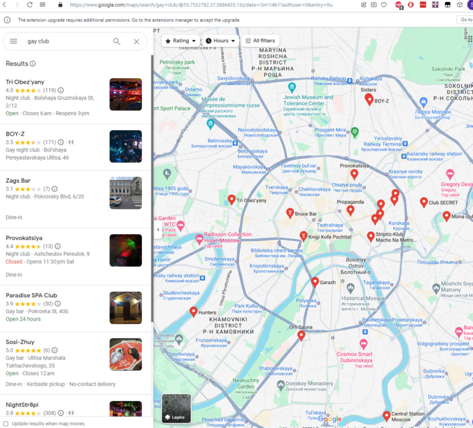Viewport: 473px width, 428px height.
Task: Collapse the side results panel arrow
Action: [158, 229]
